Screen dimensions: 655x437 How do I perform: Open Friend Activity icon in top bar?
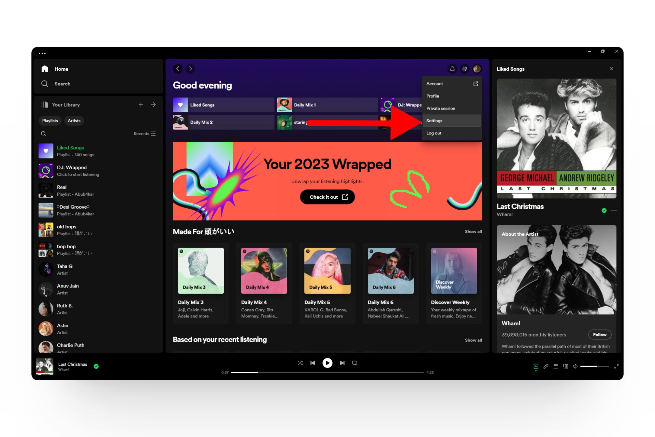[464, 69]
